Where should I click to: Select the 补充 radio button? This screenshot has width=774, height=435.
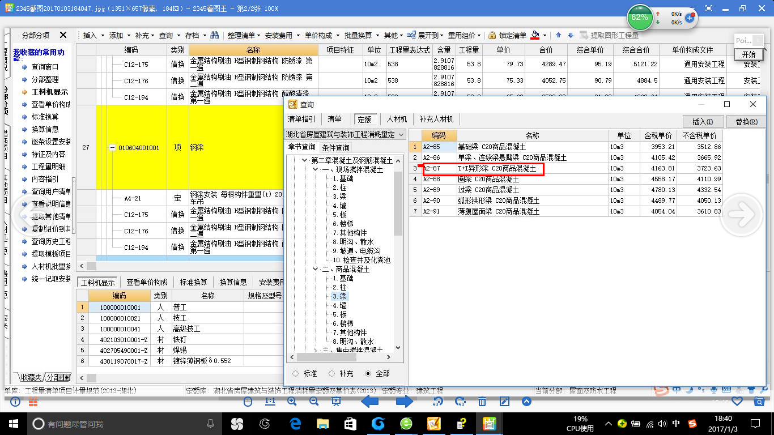(x=331, y=373)
